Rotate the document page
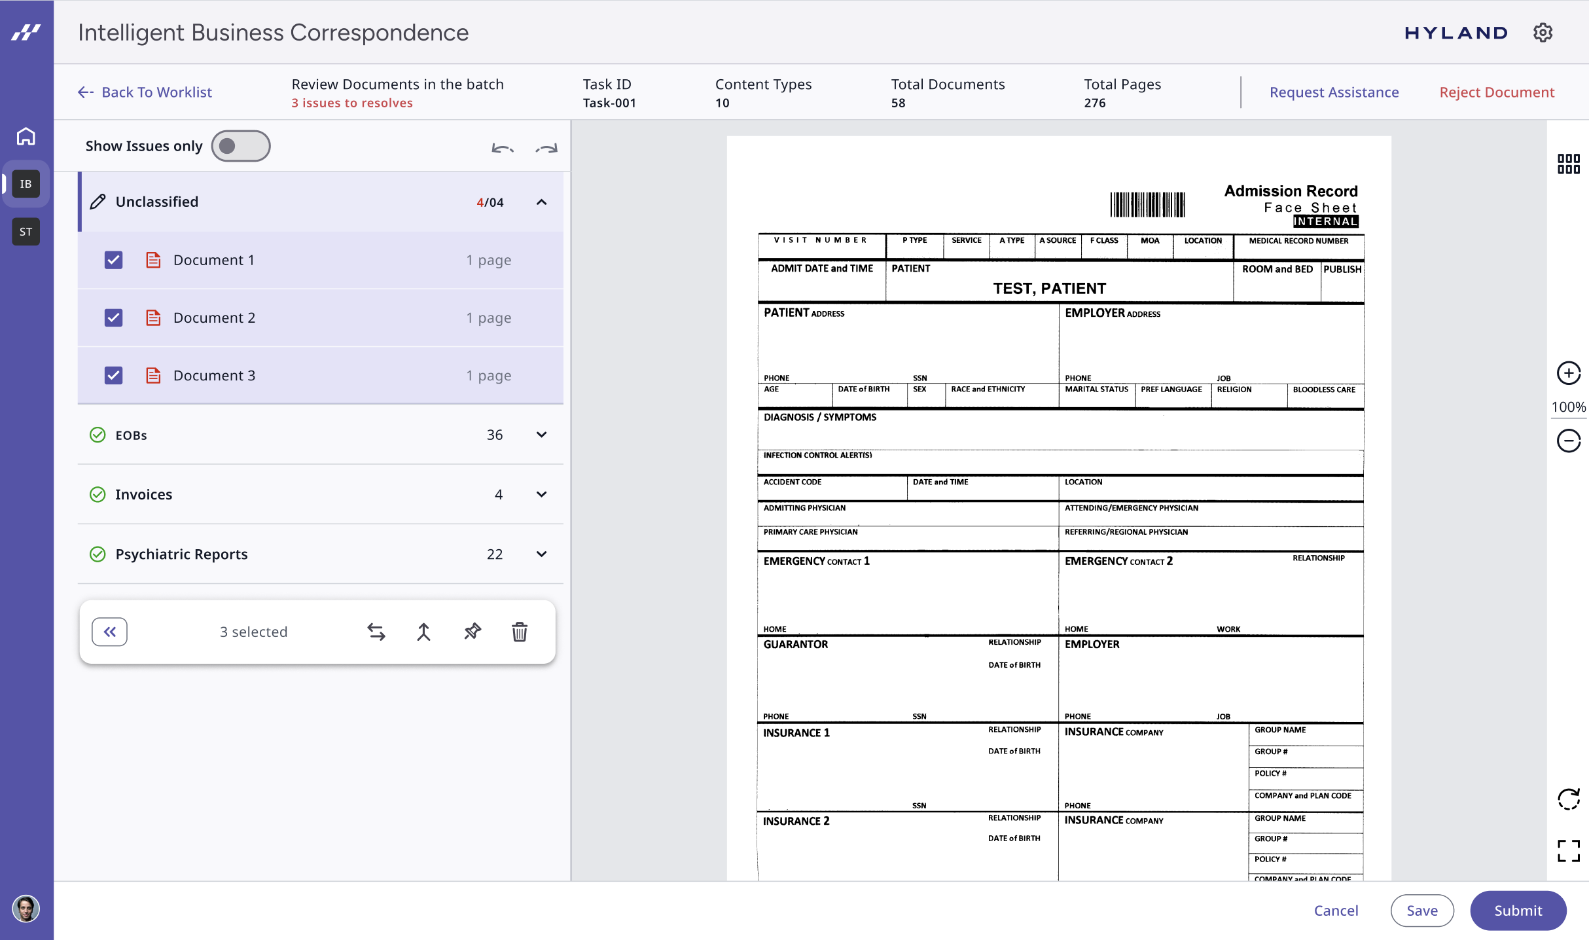The height and width of the screenshot is (940, 1589). click(x=1568, y=799)
